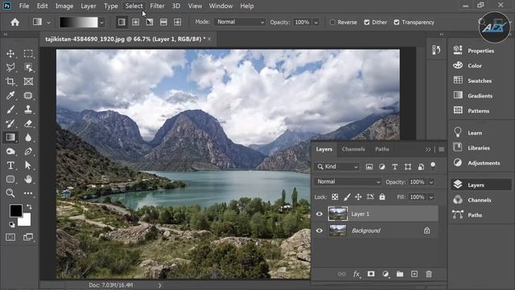515x290 pixels.
Task: Create a new group folder icon
Action: coord(400,274)
